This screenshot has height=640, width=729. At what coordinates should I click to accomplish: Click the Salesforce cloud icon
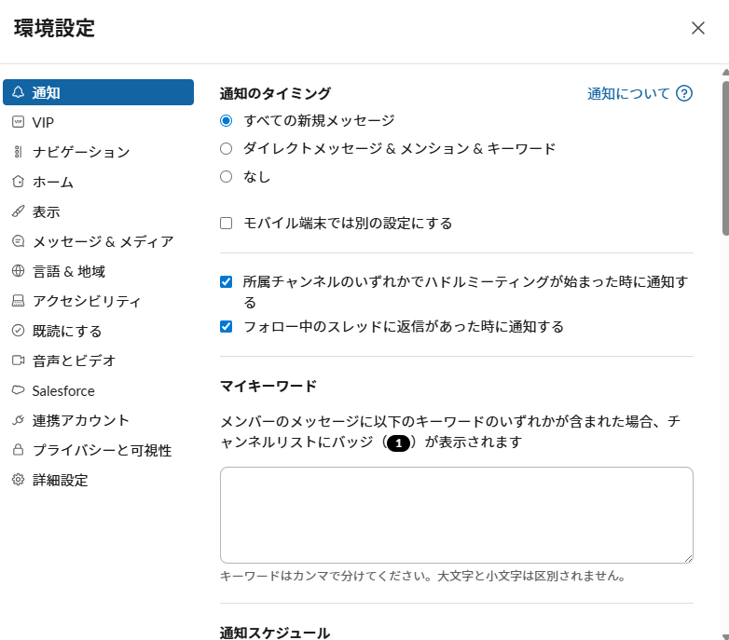(x=18, y=390)
